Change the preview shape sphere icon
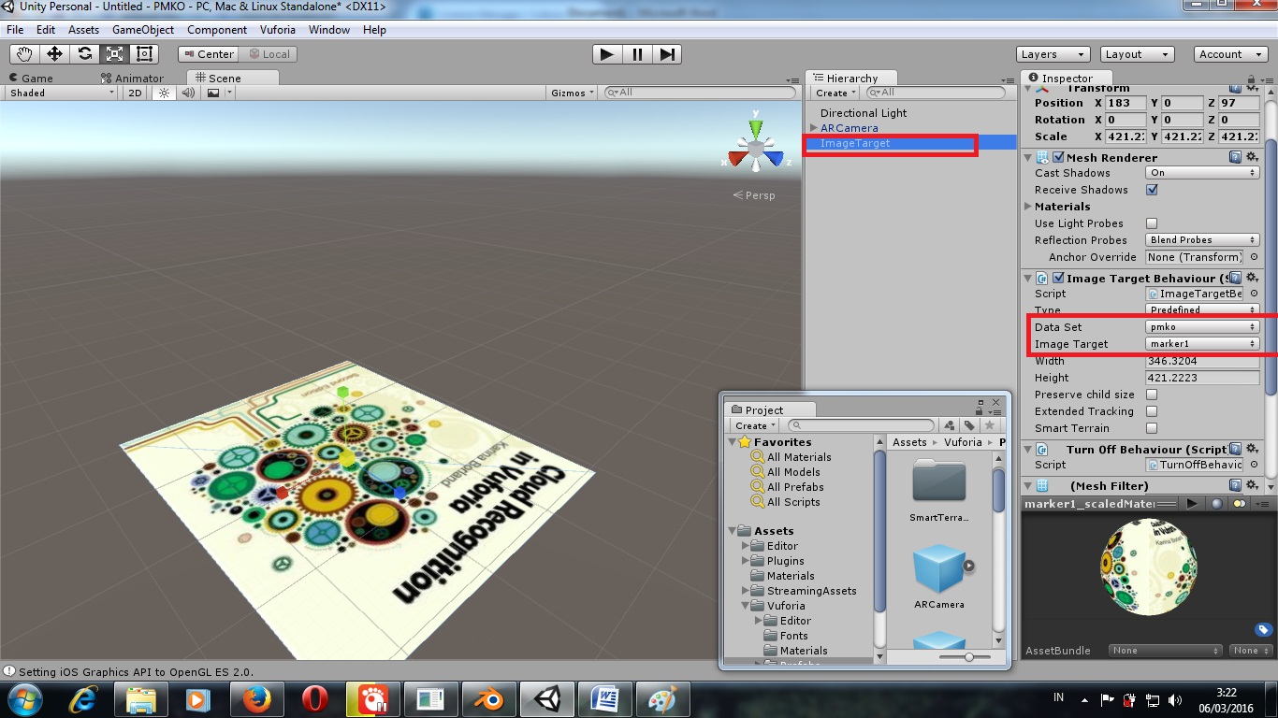This screenshot has height=718, width=1278. pyautogui.click(x=1216, y=503)
